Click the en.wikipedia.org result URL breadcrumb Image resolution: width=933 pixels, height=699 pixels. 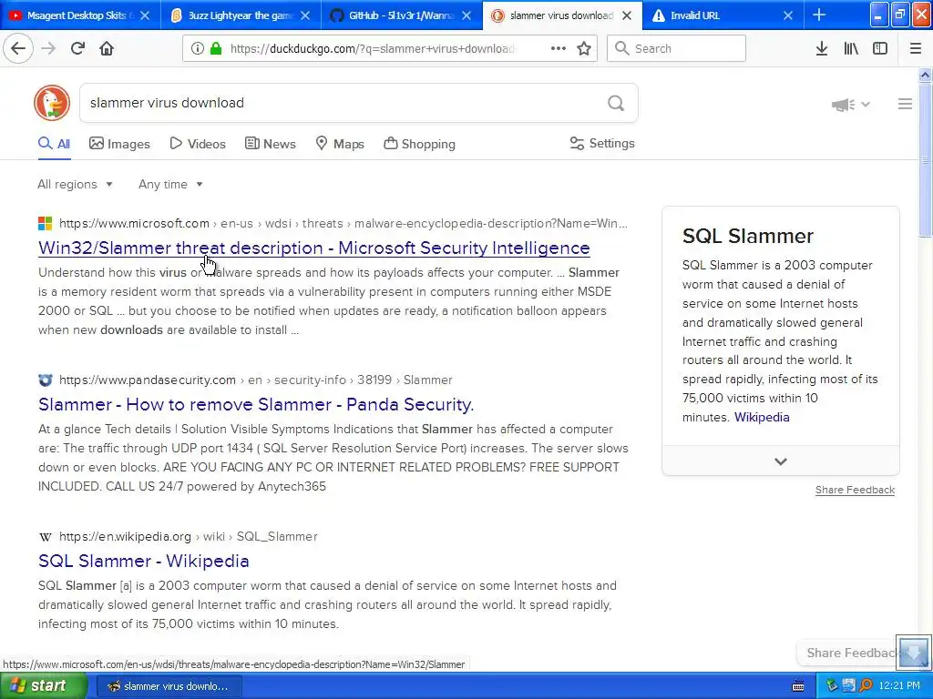(x=189, y=537)
